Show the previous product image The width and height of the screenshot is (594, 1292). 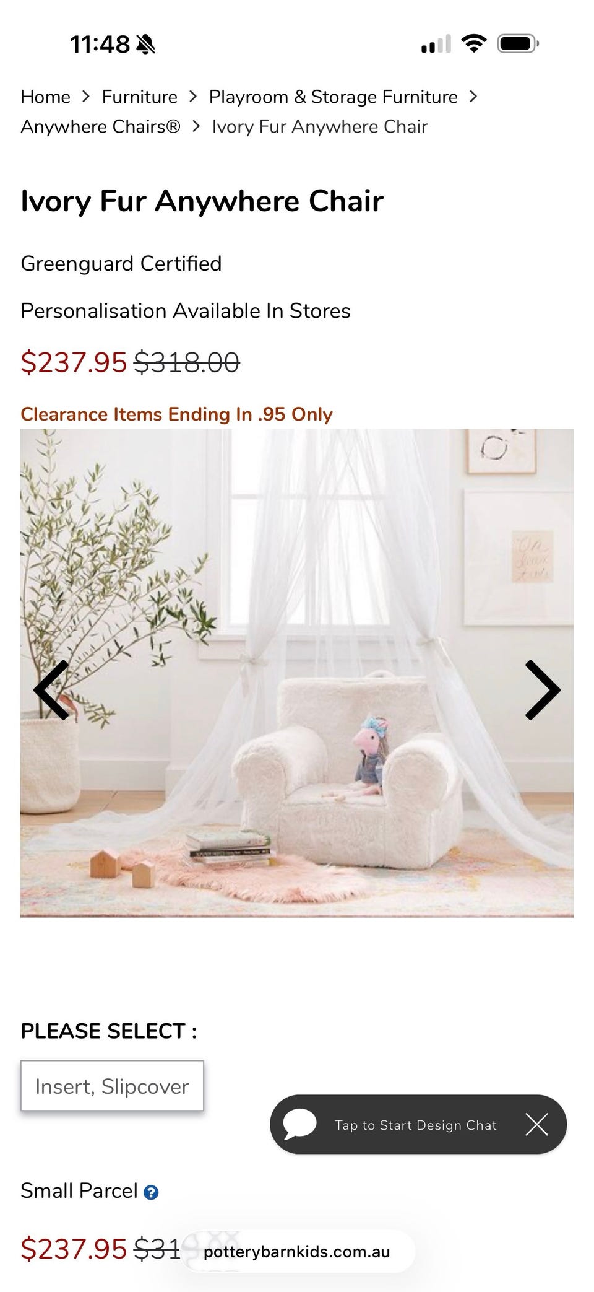pos(51,690)
